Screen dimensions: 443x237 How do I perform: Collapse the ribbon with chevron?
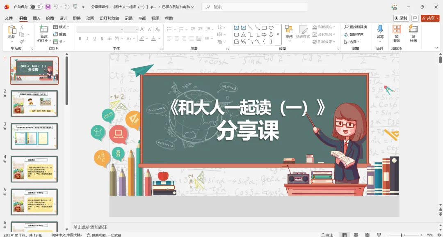tap(437, 48)
